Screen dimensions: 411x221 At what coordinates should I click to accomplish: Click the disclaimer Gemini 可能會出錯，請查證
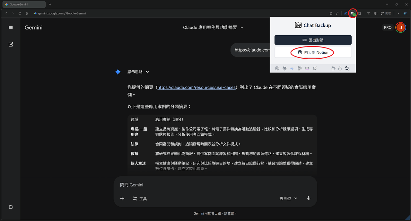[215, 213]
